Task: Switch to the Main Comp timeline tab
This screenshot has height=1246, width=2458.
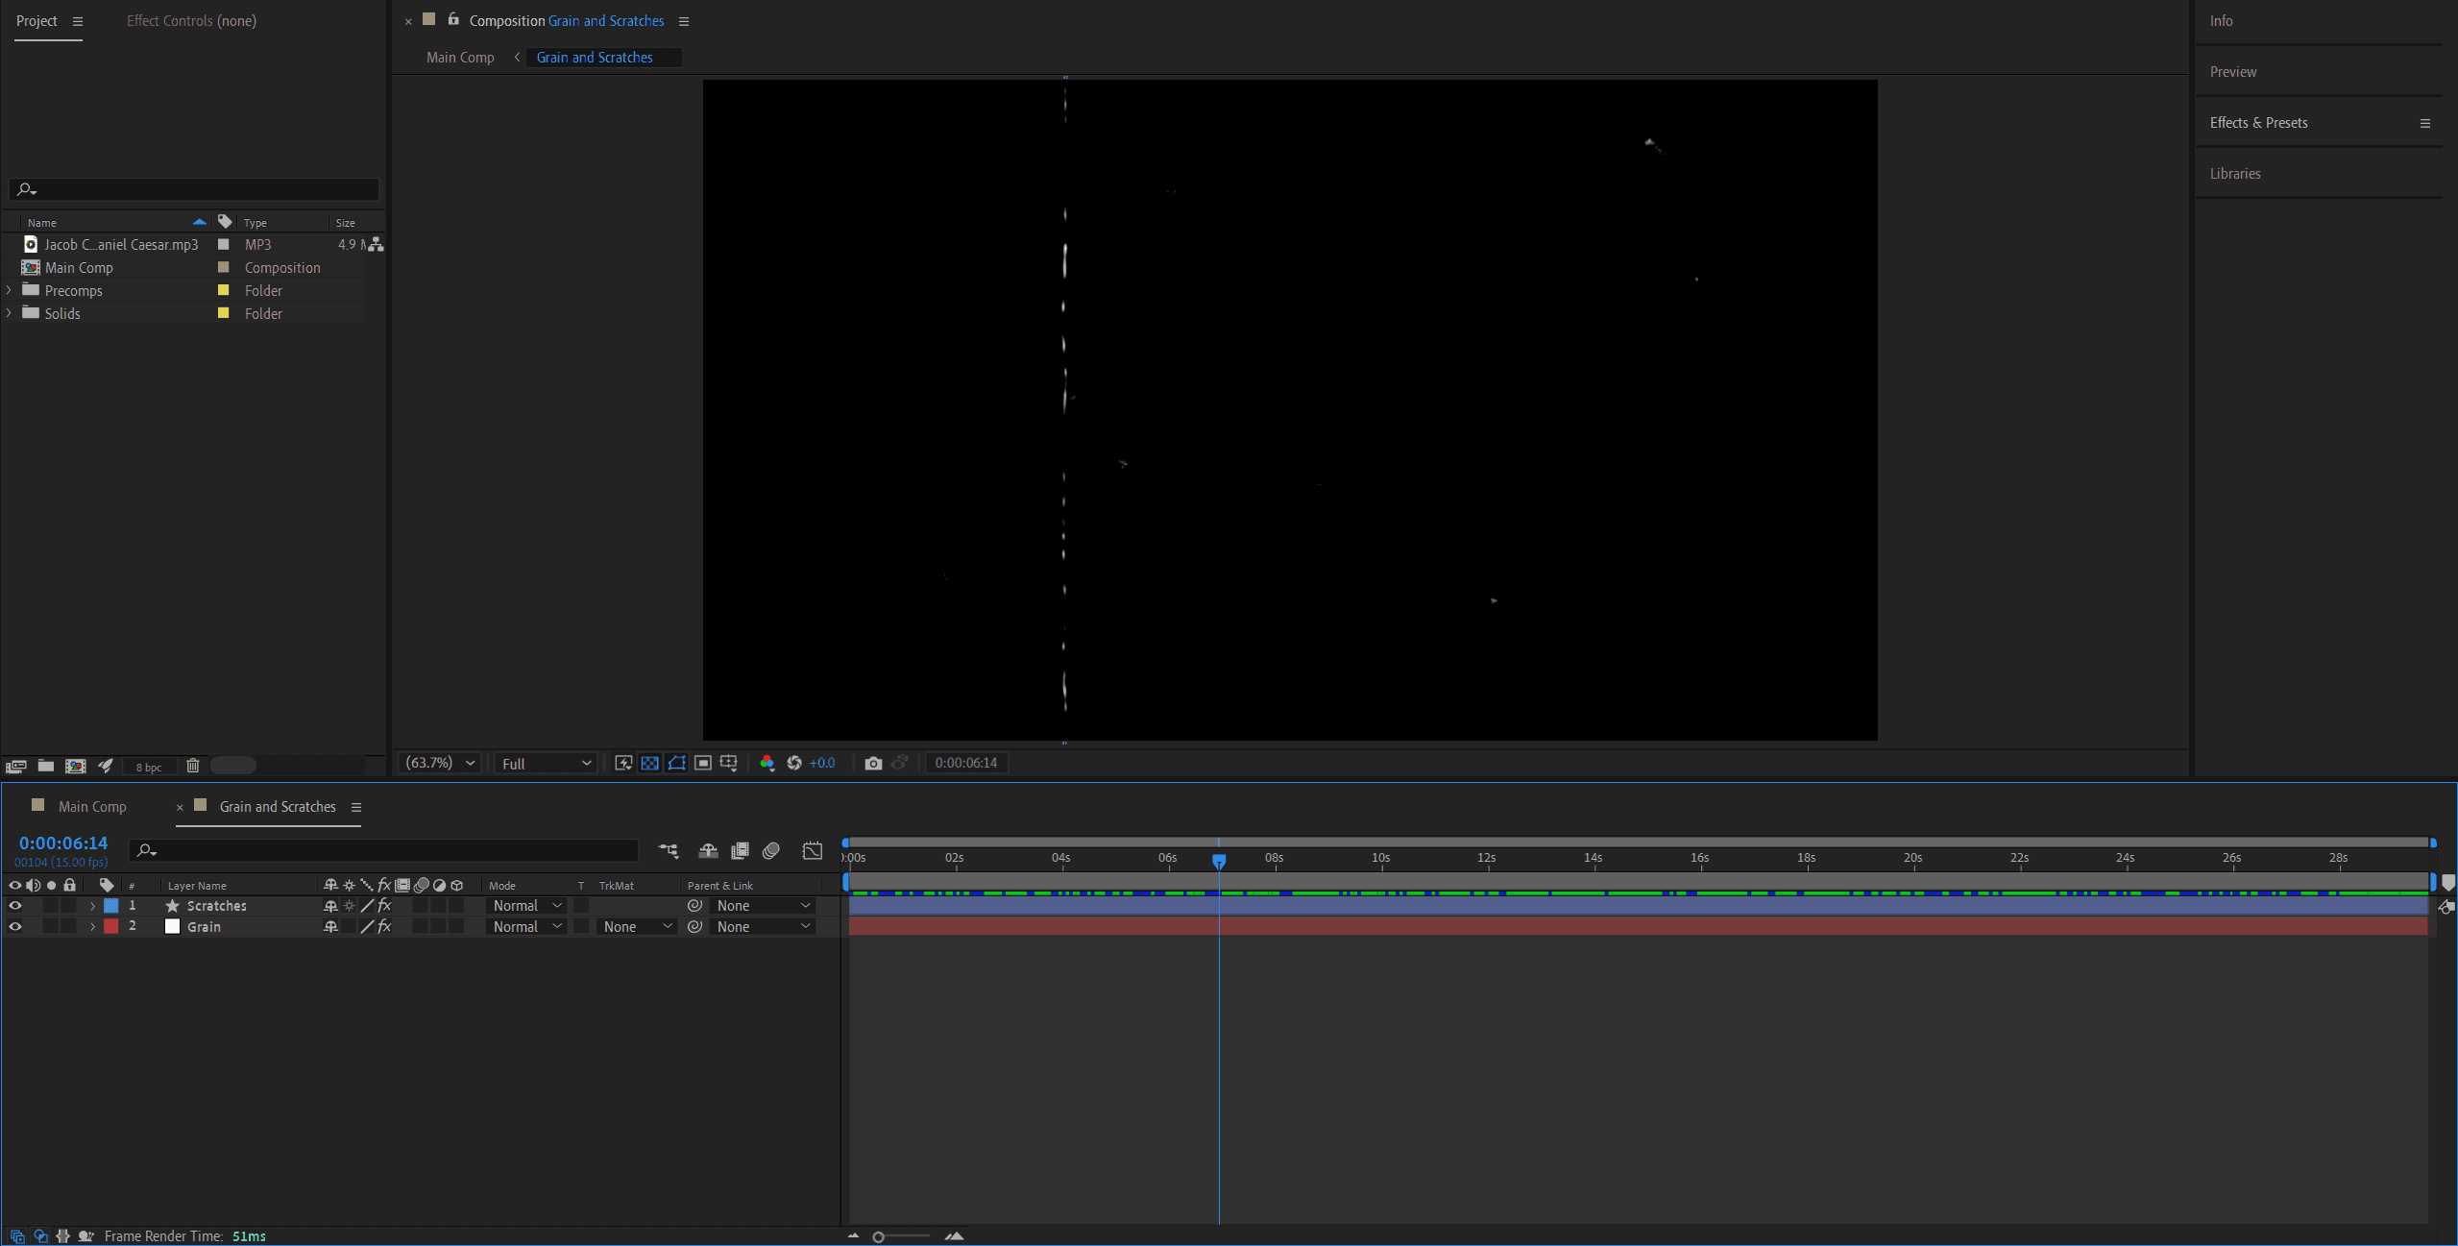Action: coord(92,807)
